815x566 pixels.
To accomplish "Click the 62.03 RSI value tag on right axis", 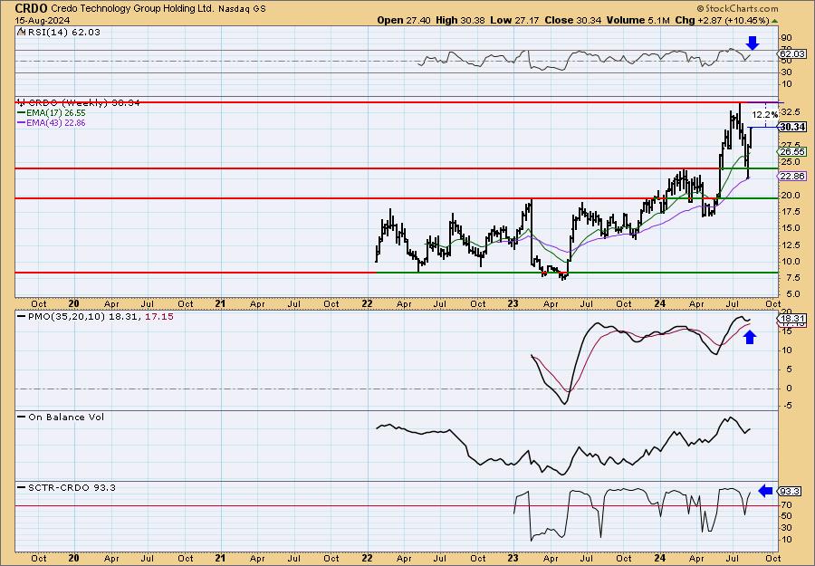I will click(x=792, y=54).
